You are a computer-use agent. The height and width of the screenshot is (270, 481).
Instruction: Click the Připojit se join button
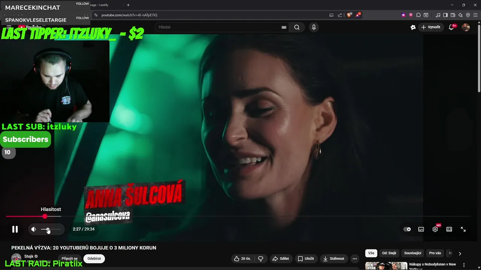[x=70, y=258]
